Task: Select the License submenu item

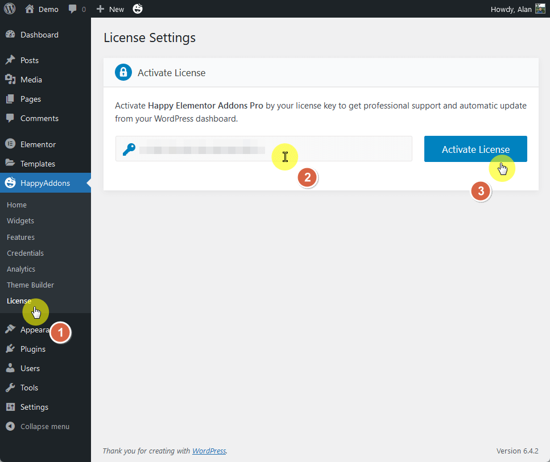Action: 19,301
